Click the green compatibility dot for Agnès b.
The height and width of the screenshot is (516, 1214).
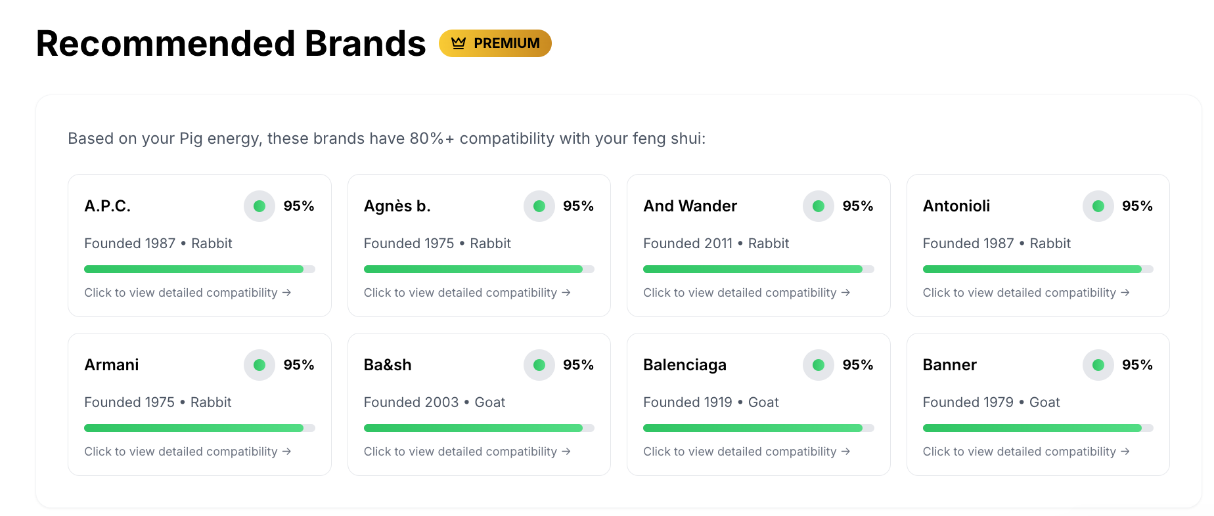coord(539,206)
